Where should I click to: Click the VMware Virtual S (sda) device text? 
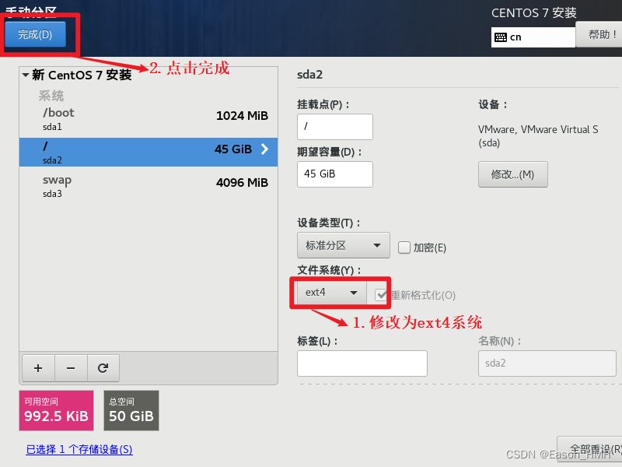pos(538,135)
